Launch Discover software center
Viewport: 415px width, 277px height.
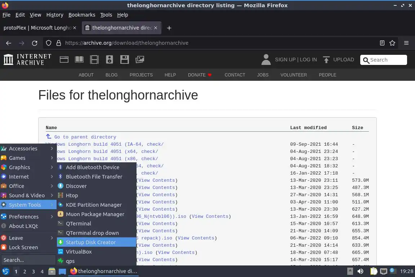click(97, 186)
